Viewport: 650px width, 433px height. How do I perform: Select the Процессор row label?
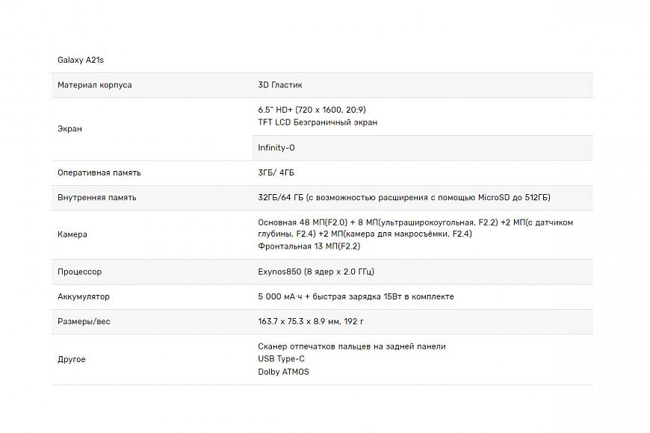80,272
